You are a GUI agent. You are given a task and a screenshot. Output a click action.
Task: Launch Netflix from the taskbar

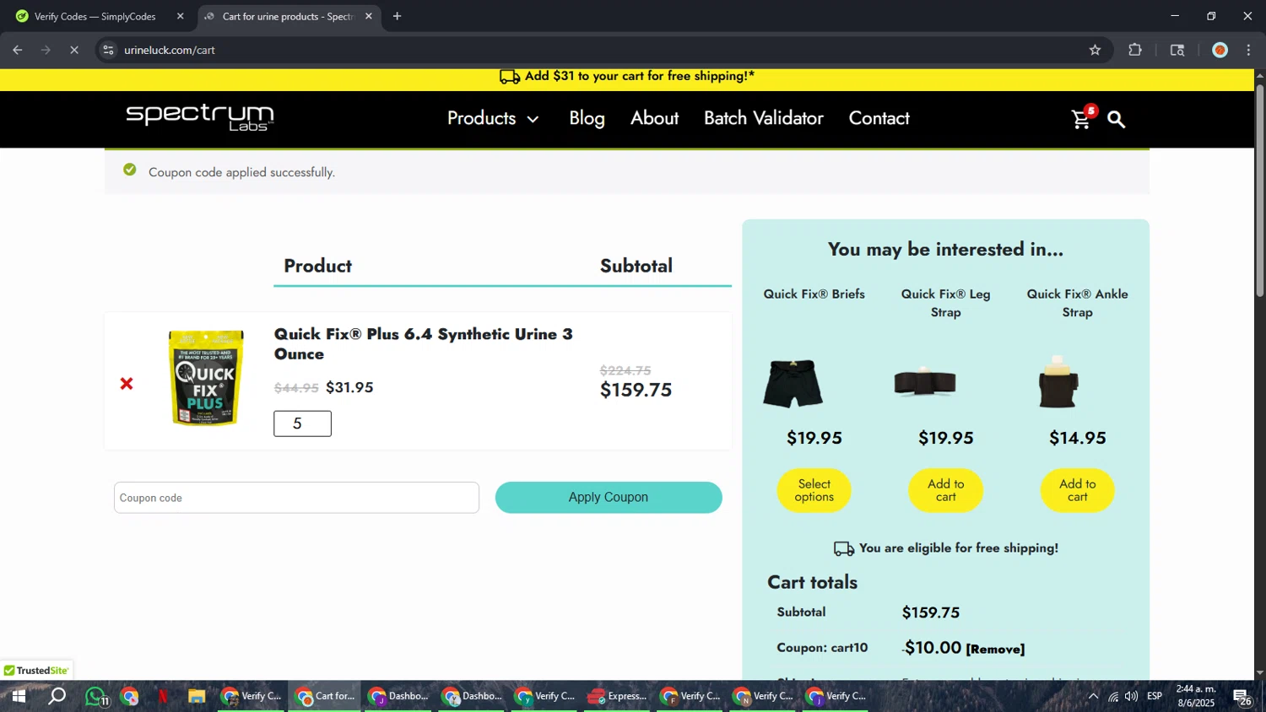point(163,697)
